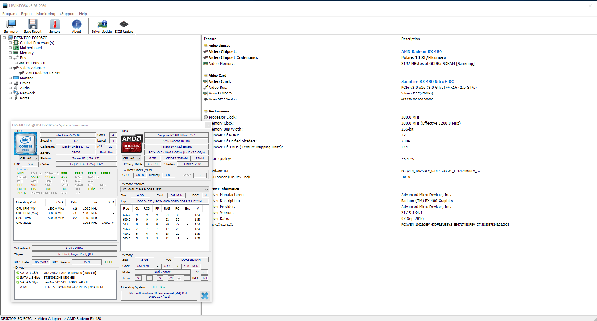
Task: Open the Program menu
Action: pyautogui.click(x=9, y=14)
